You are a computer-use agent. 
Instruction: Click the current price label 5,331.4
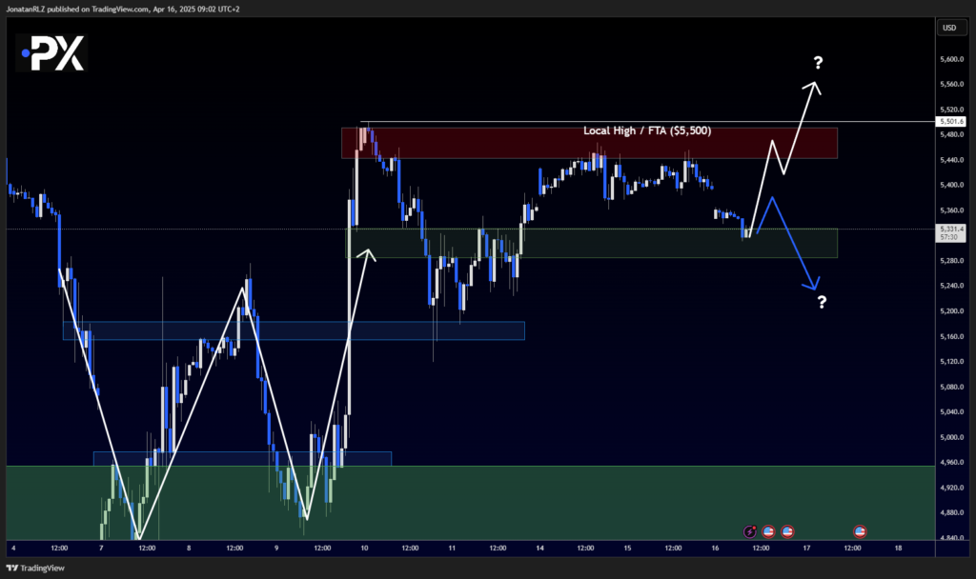pyautogui.click(x=952, y=229)
